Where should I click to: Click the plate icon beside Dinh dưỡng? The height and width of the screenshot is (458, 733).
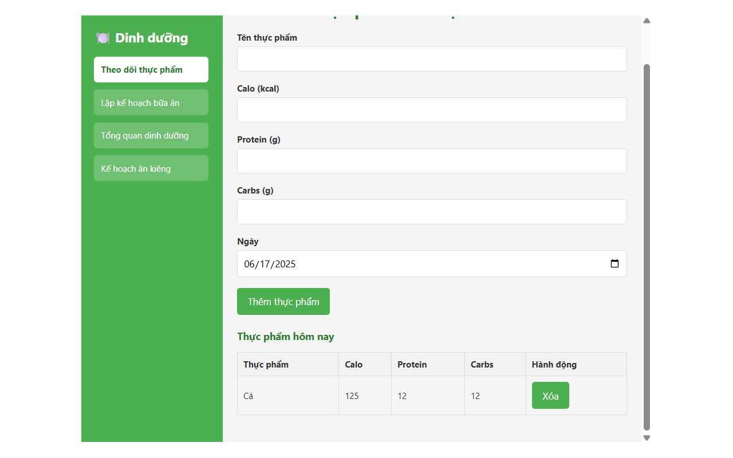click(x=103, y=38)
